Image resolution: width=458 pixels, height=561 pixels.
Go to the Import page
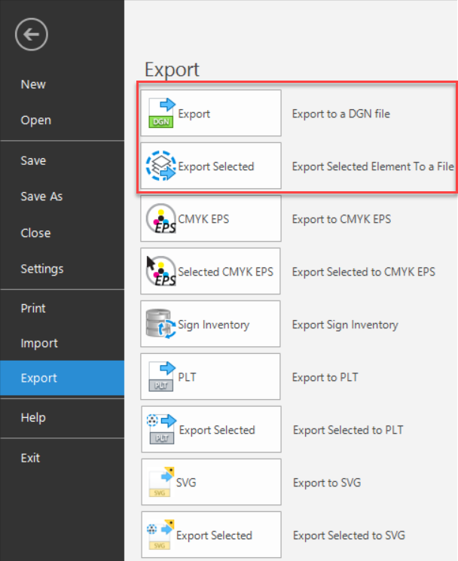click(39, 343)
